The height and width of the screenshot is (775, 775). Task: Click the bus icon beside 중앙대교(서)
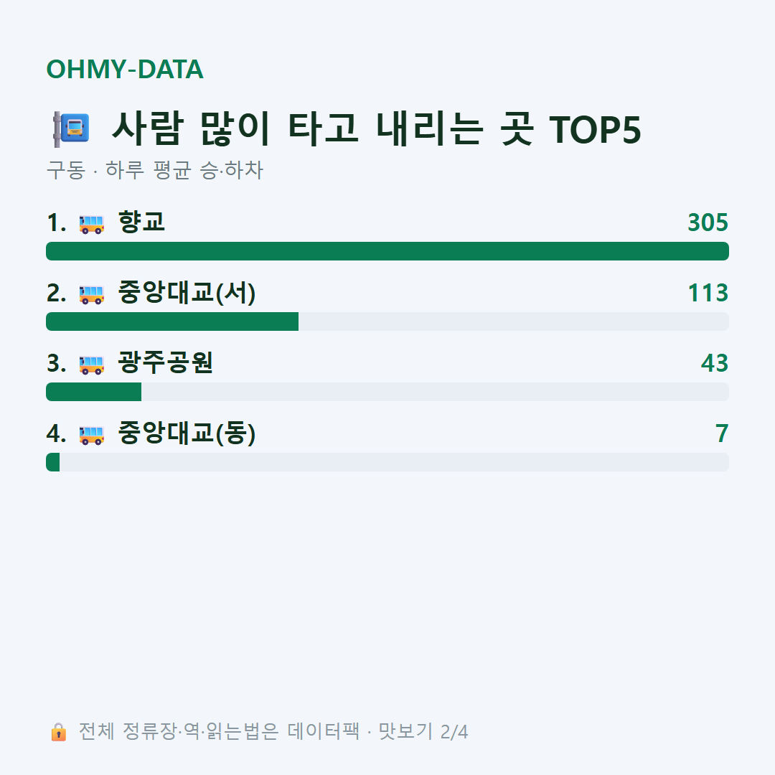(92, 294)
